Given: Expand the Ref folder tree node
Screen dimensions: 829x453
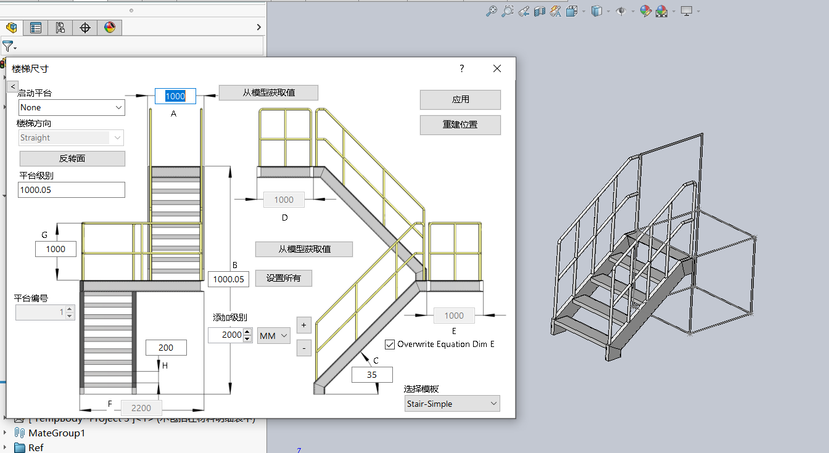Looking at the screenshot, I should 5,447.
